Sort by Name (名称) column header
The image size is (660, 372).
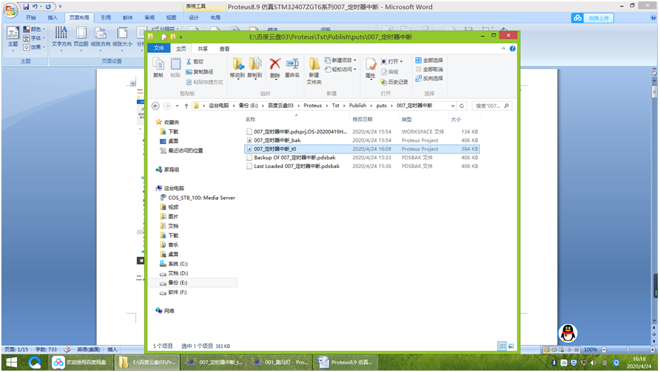click(251, 119)
